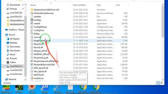Sort files by Date modified column
Viewport: 168px width, 94px height.
click(79, 5)
